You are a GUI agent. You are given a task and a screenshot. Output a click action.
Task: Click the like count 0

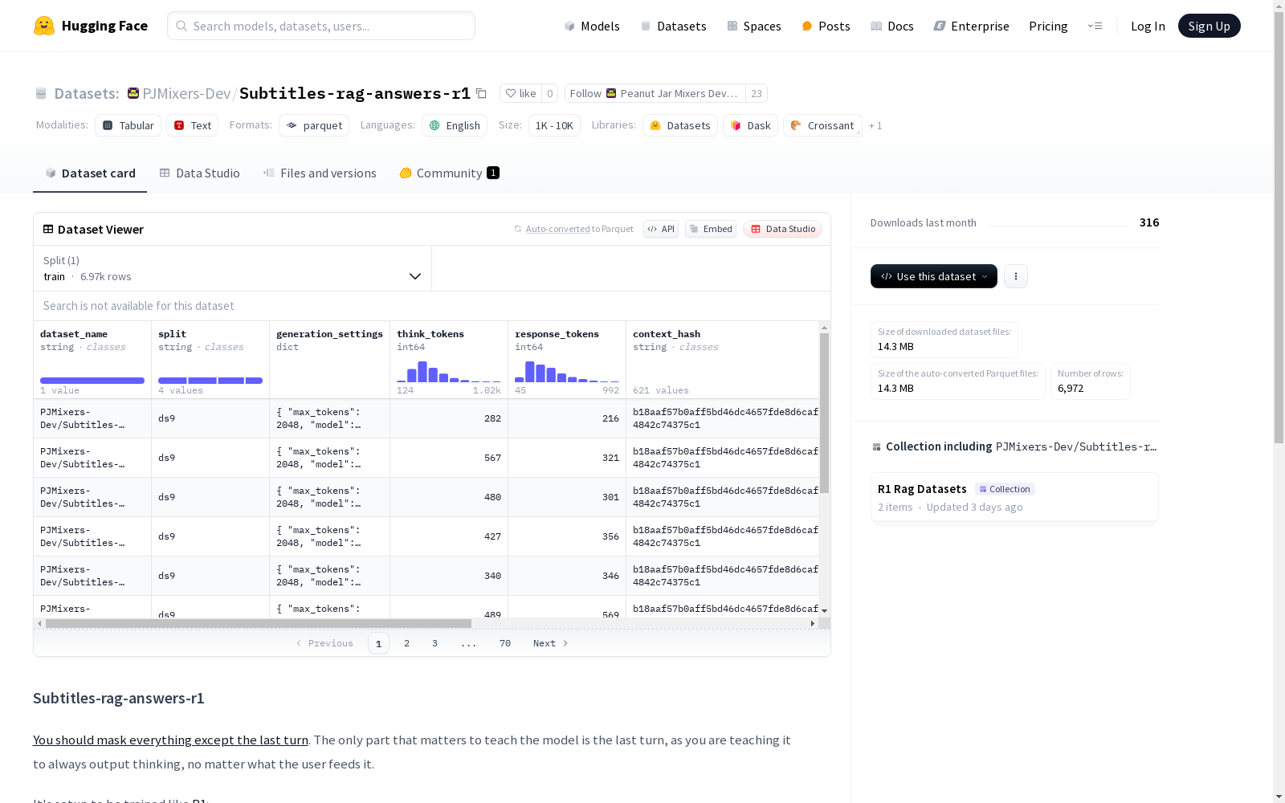click(550, 93)
